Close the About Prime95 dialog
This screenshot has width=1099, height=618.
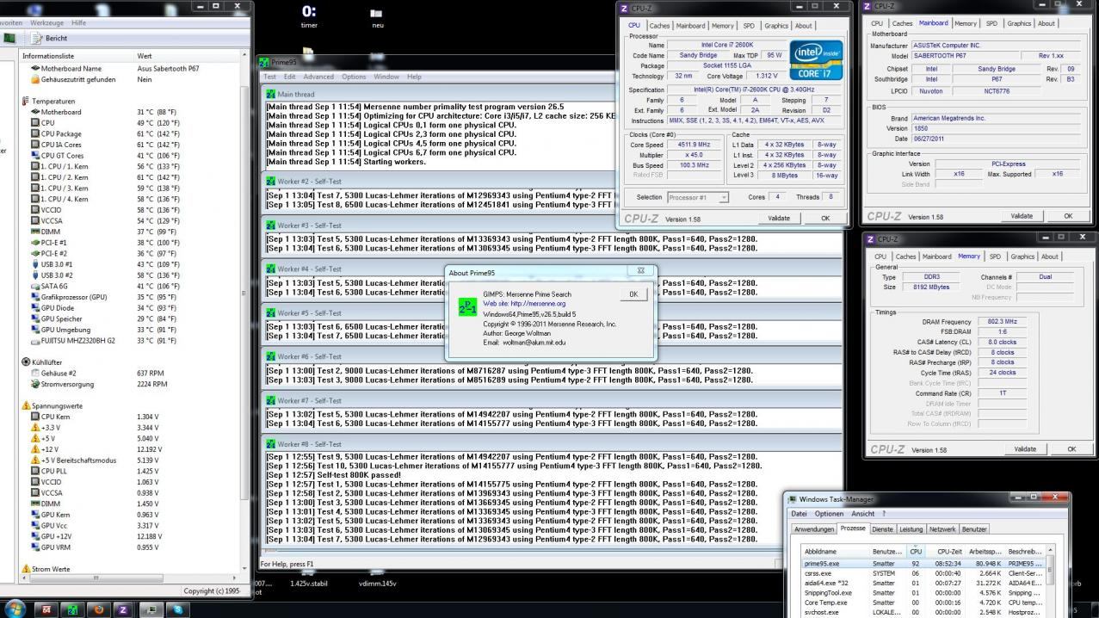tap(641, 271)
